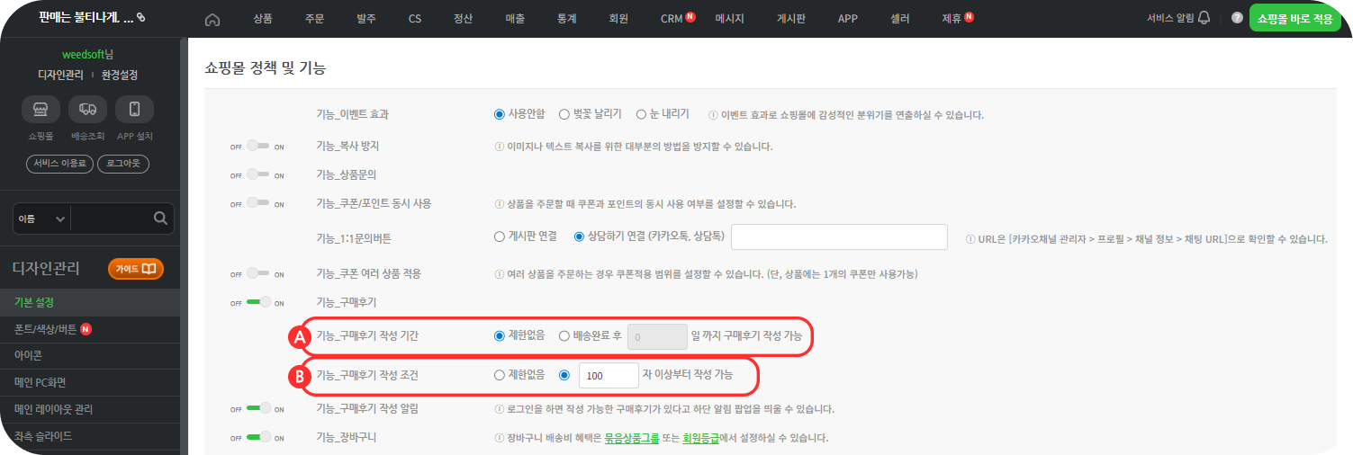Open 아이콘 sidebar item
Viewport: 1353px width, 455px height.
click(90, 355)
